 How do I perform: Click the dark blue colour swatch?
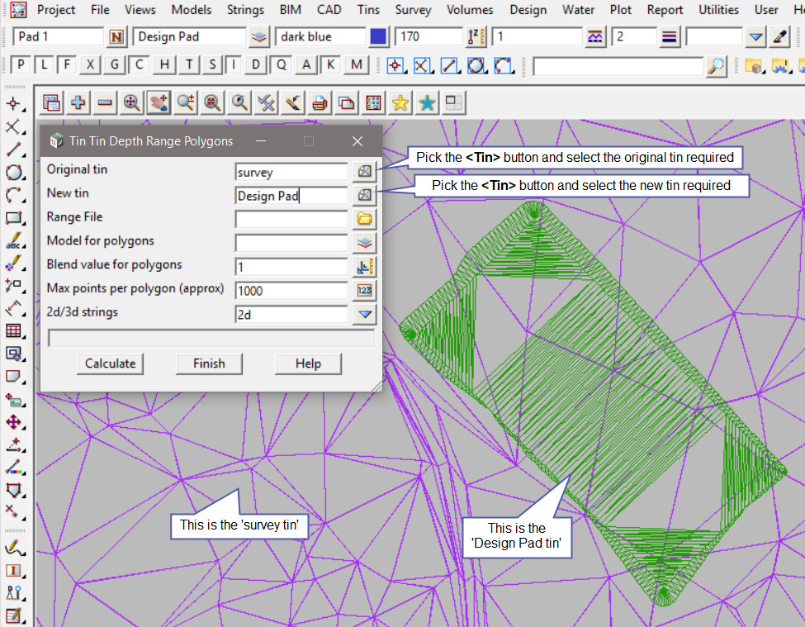pos(378,38)
